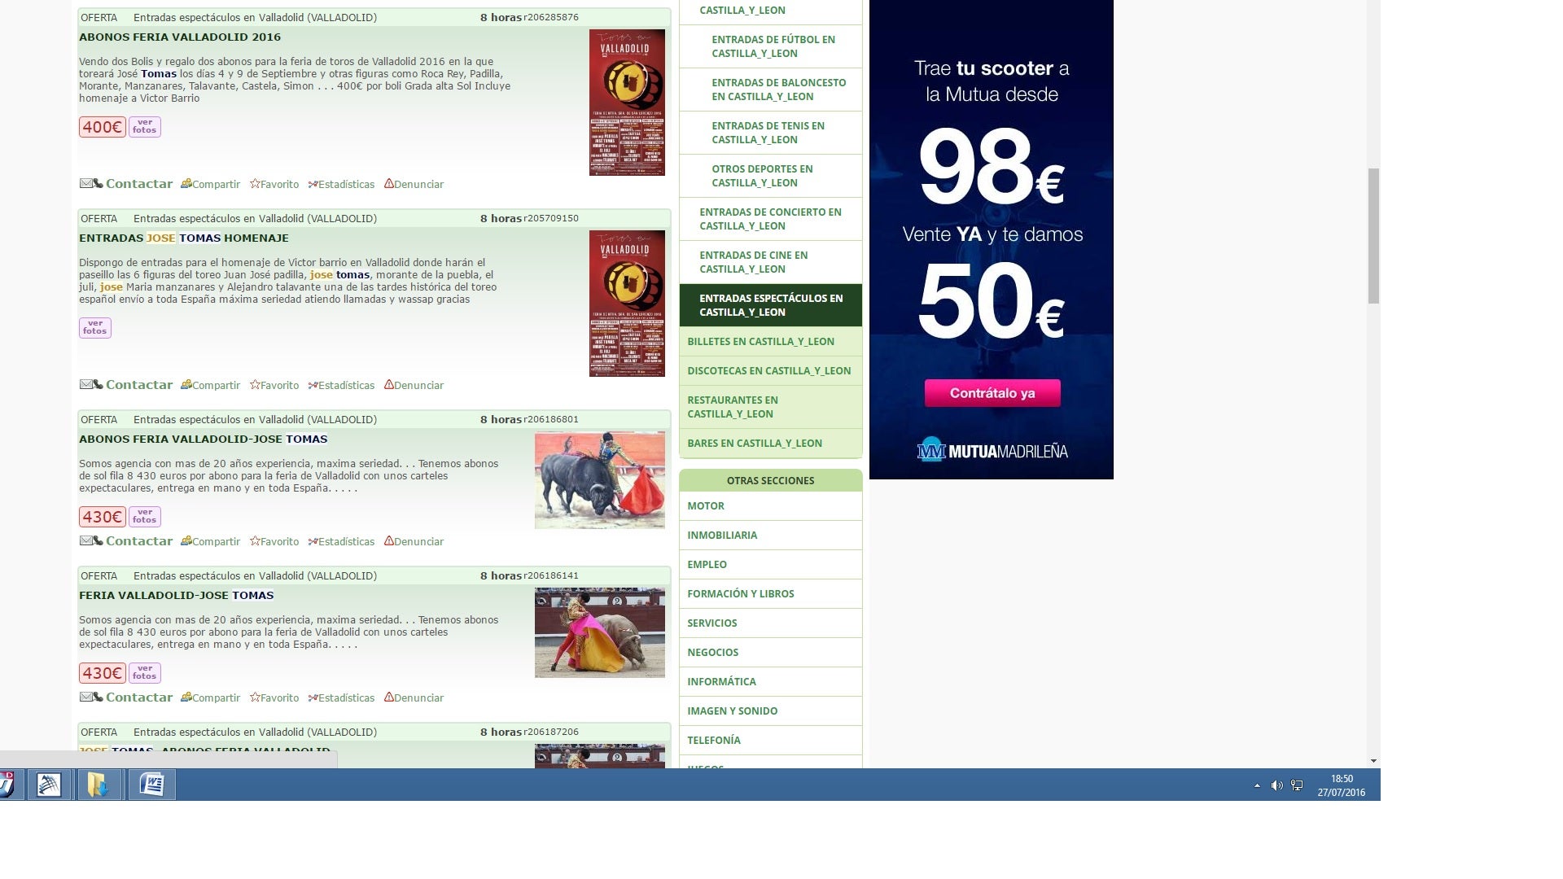Click the 400€ price tag
The width and height of the screenshot is (1563, 879).
103,127
